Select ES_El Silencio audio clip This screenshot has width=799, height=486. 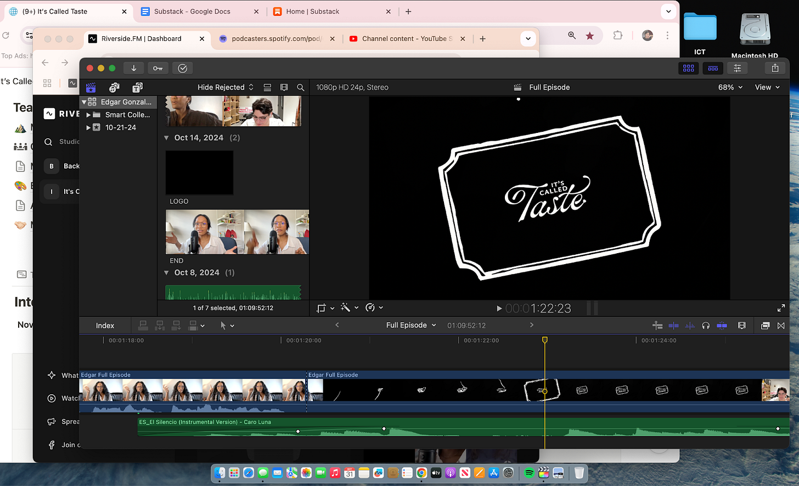point(464,427)
